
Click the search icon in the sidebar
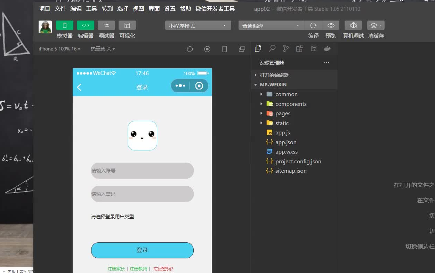[272, 48]
